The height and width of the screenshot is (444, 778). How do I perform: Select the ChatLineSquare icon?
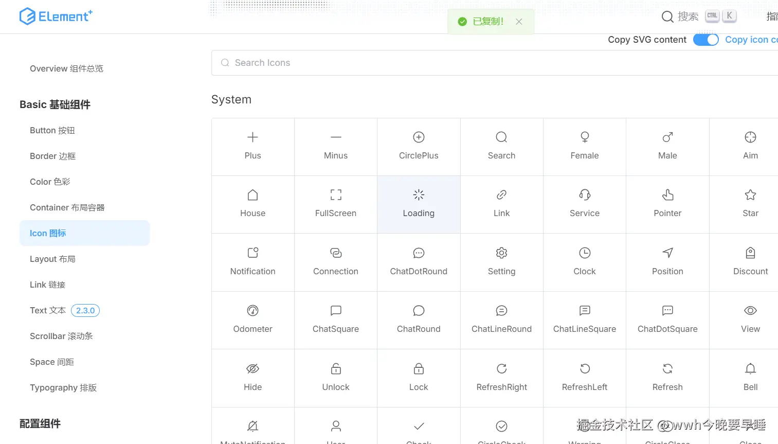pos(585,321)
